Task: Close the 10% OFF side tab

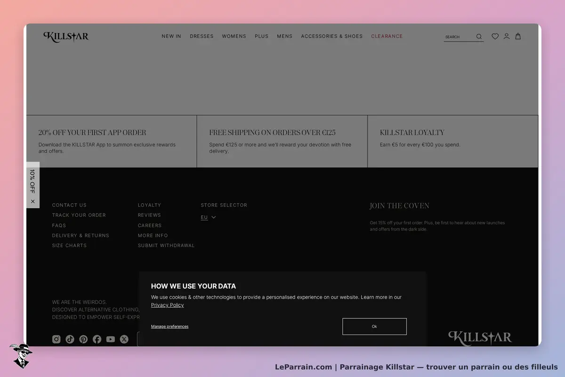Action: click(x=32, y=201)
